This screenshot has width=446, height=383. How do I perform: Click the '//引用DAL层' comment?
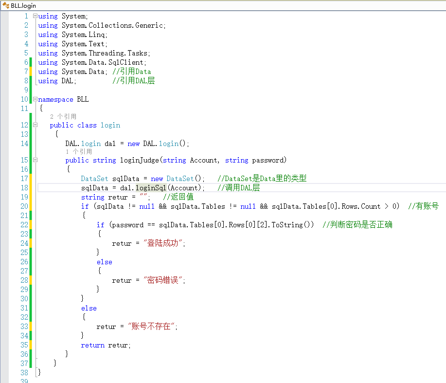click(134, 80)
